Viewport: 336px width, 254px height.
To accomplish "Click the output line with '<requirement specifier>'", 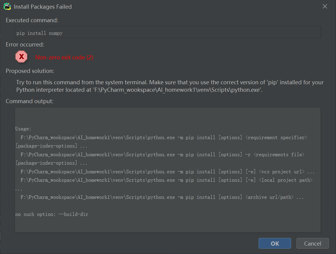I will [164, 138].
